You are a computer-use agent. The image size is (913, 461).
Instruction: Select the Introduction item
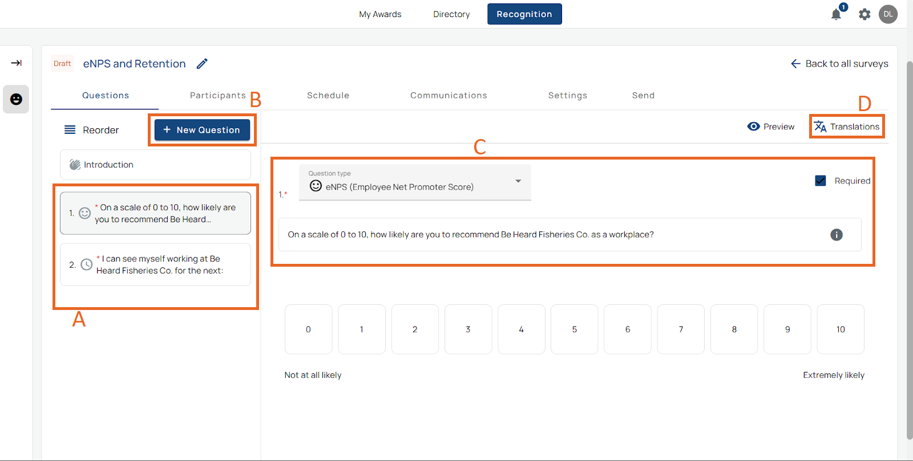(155, 165)
